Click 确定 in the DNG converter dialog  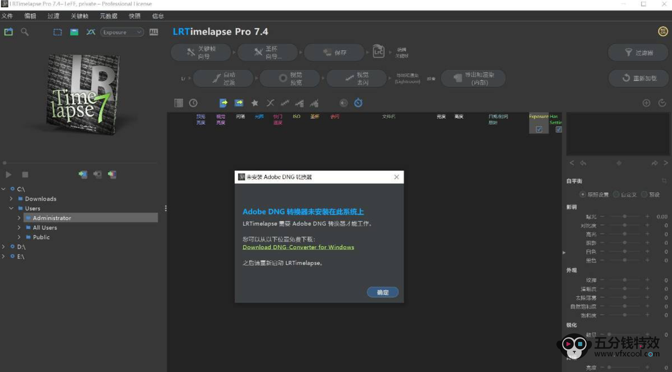coord(383,292)
